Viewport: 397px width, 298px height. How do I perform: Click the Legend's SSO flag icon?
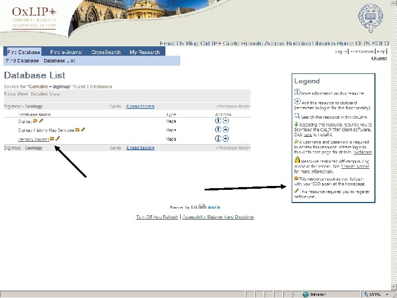(x=296, y=179)
